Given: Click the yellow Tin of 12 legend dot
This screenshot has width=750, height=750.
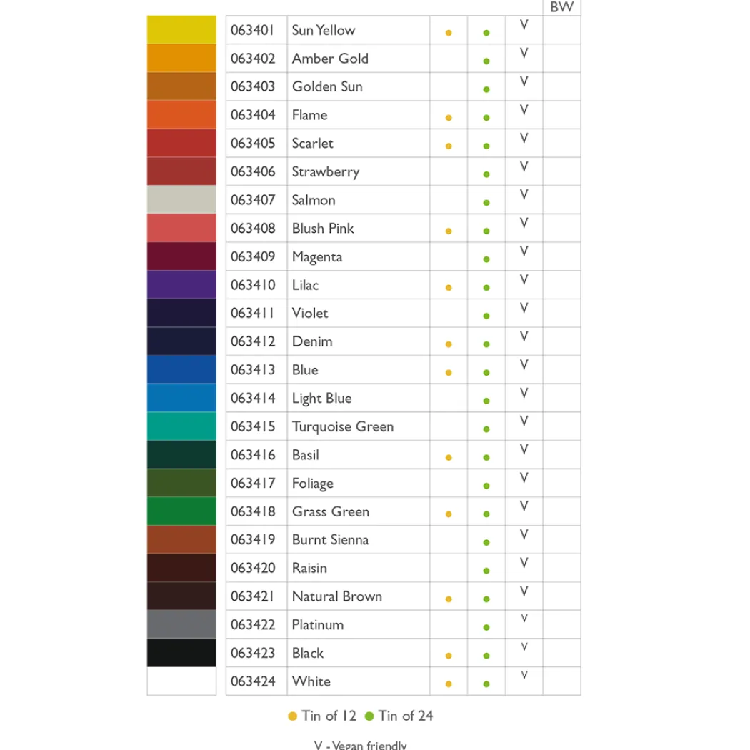Looking at the screenshot, I should [x=293, y=716].
